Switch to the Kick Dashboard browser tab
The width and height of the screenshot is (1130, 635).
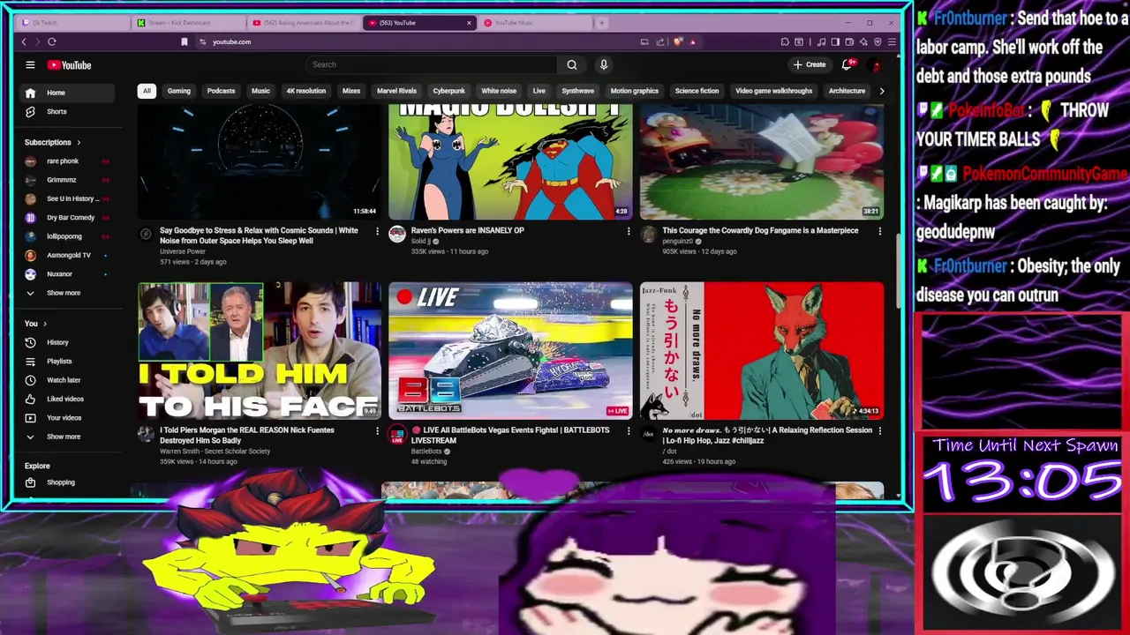click(x=188, y=23)
